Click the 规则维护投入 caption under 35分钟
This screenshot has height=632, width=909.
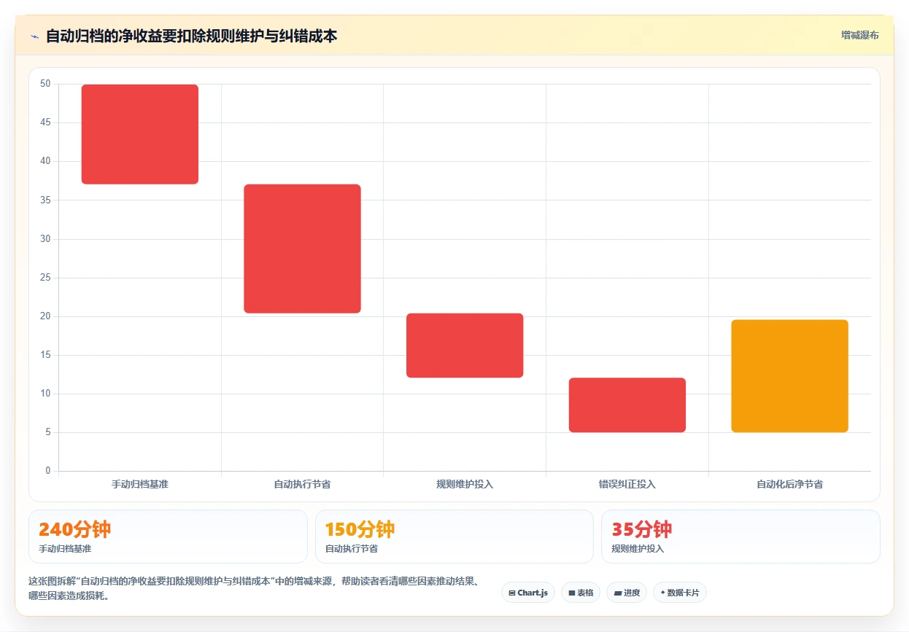tap(638, 549)
